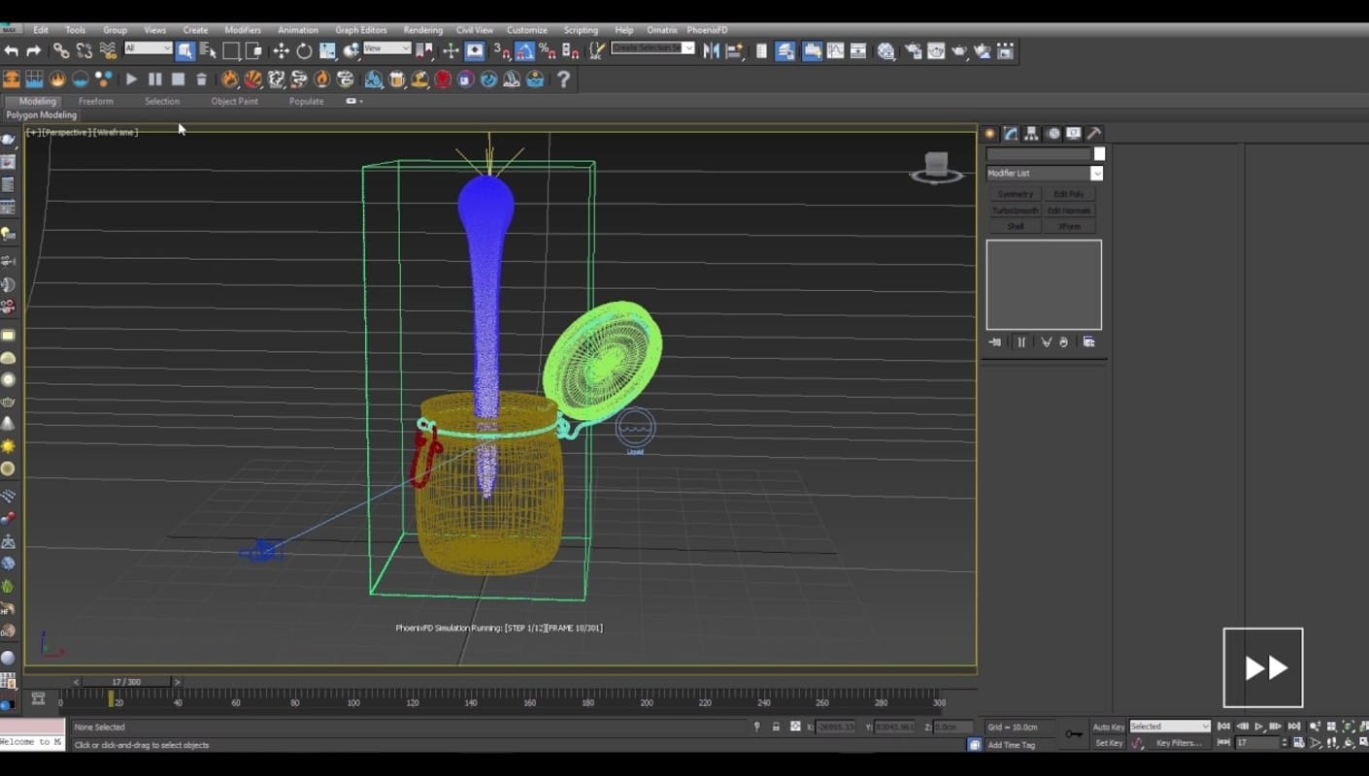Toggle the selection lock padlock icon

pos(776,727)
